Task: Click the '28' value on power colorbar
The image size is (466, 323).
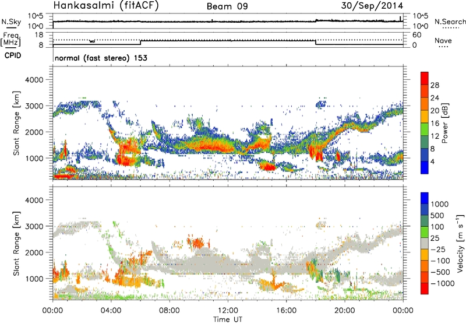Action: click(x=435, y=85)
